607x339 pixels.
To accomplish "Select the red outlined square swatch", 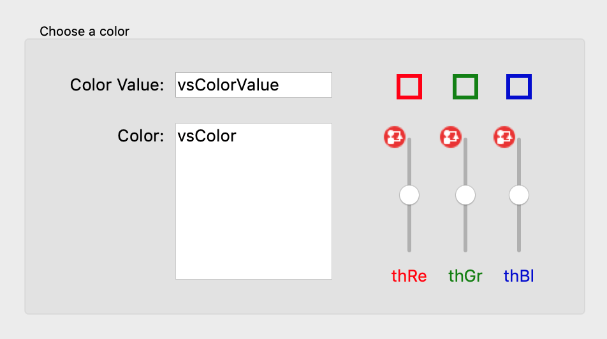I will pyautogui.click(x=409, y=87).
